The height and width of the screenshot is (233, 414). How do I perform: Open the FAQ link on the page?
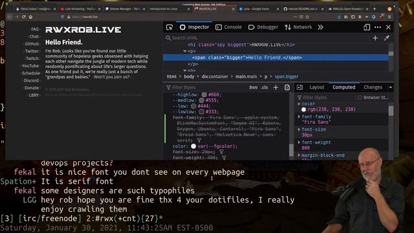click(x=35, y=29)
